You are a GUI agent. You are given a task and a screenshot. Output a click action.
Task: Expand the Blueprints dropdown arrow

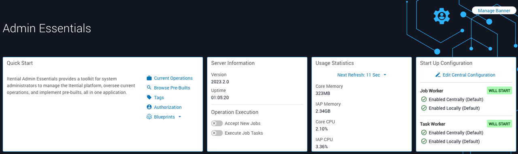click(180, 117)
